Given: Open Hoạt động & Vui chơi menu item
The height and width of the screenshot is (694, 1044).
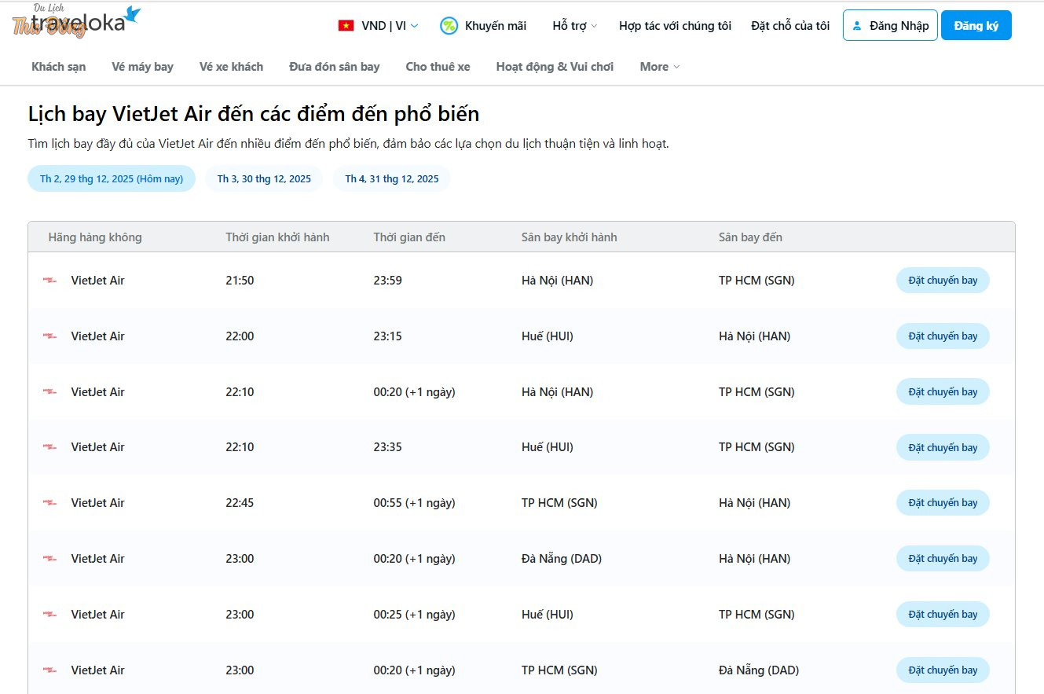Looking at the screenshot, I should pyautogui.click(x=555, y=67).
